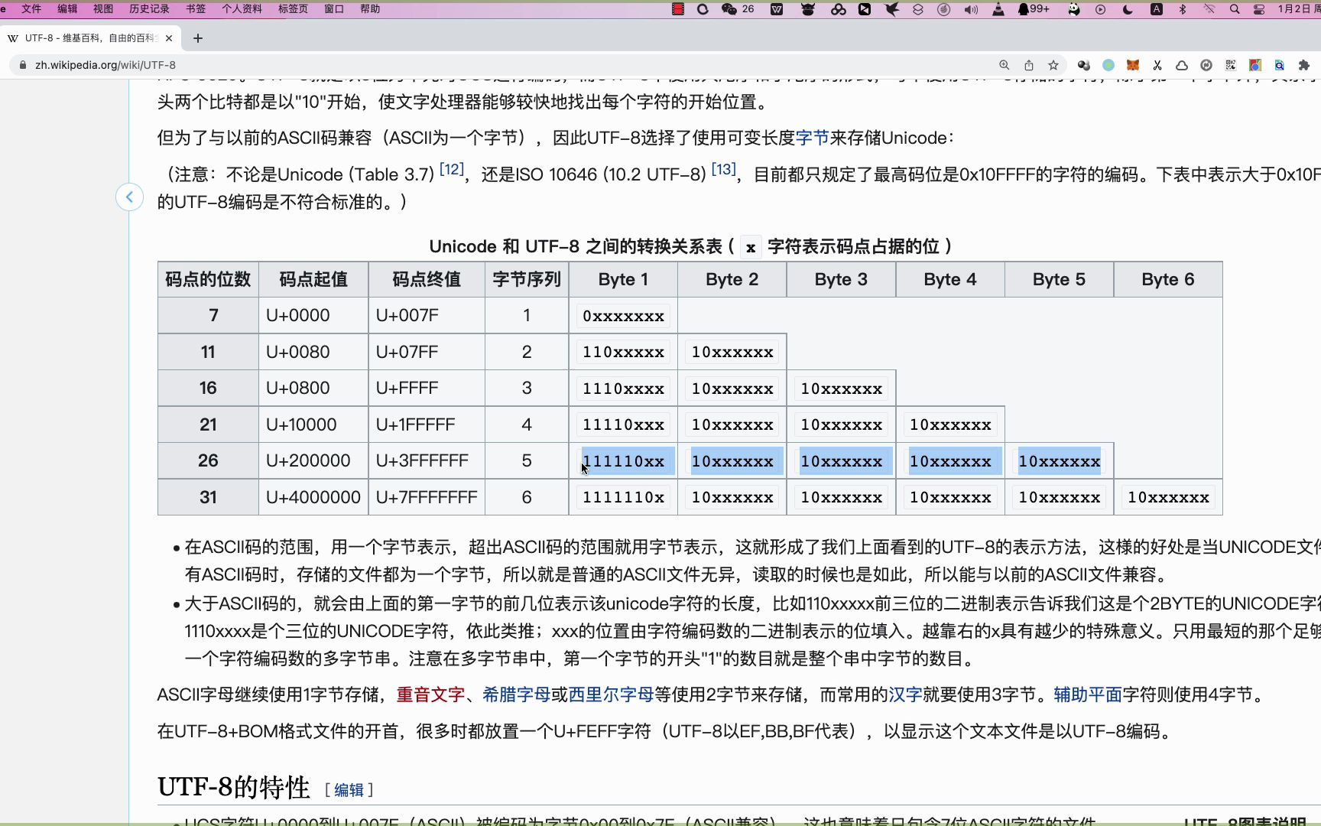Share the page using the share icon

(1029, 65)
